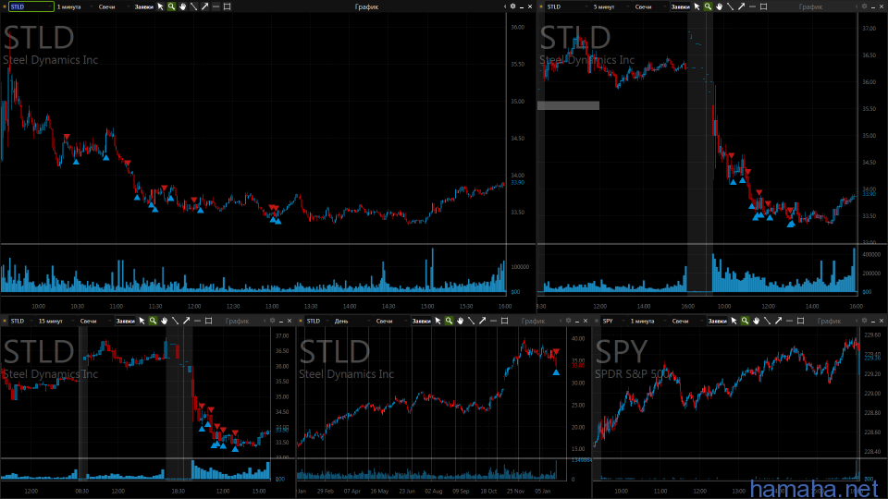The width and height of the screenshot is (888, 499).
Task: Click 'График' title of the SPY chart
Action: click(829, 321)
